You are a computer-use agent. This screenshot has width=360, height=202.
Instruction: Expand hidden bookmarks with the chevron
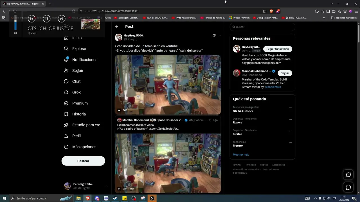[324, 18]
